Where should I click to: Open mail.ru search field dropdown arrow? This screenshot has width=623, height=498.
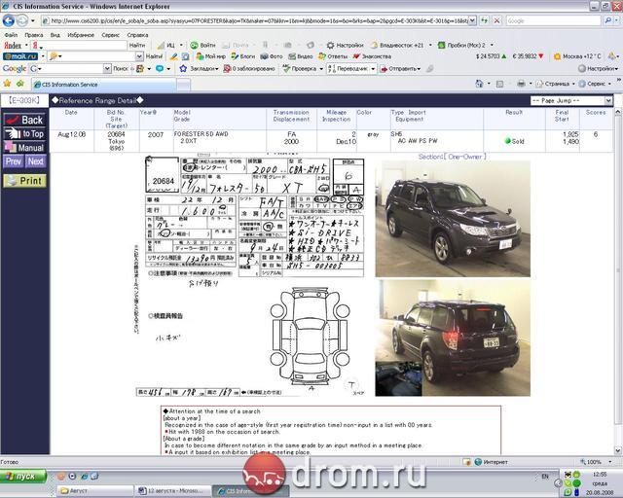pos(139,56)
